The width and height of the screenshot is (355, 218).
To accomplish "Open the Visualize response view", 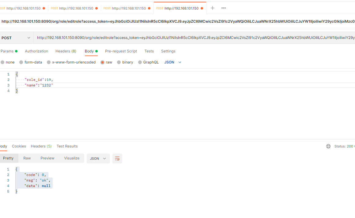I will pos(72,158).
